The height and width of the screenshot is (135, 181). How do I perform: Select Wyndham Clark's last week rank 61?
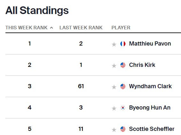point(81,86)
